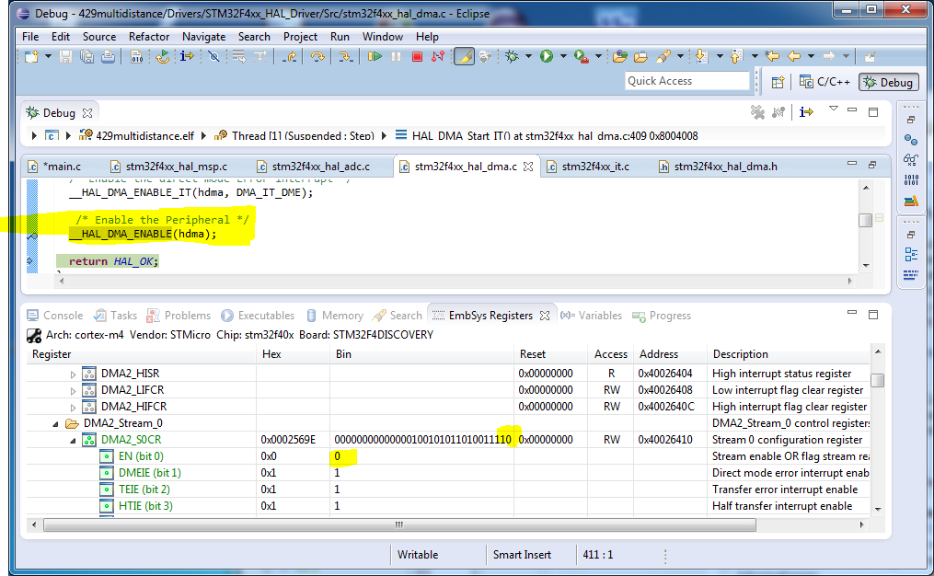
Task: Open the New dropdown arrow in toolbar
Action: tap(48, 56)
